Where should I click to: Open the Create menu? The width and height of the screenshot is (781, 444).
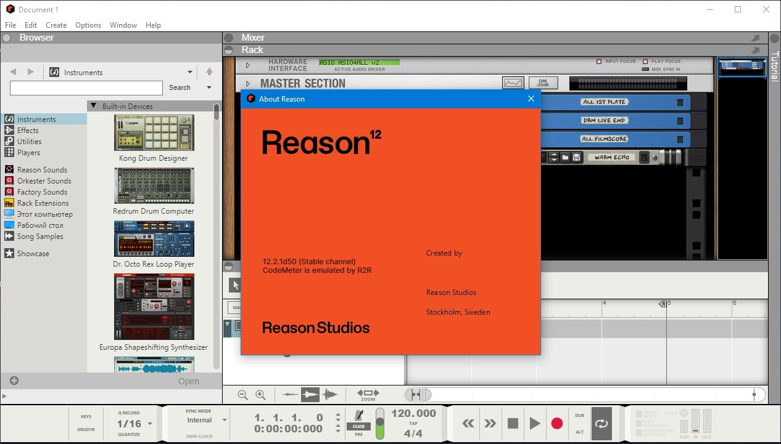pyautogui.click(x=56, y=25)
